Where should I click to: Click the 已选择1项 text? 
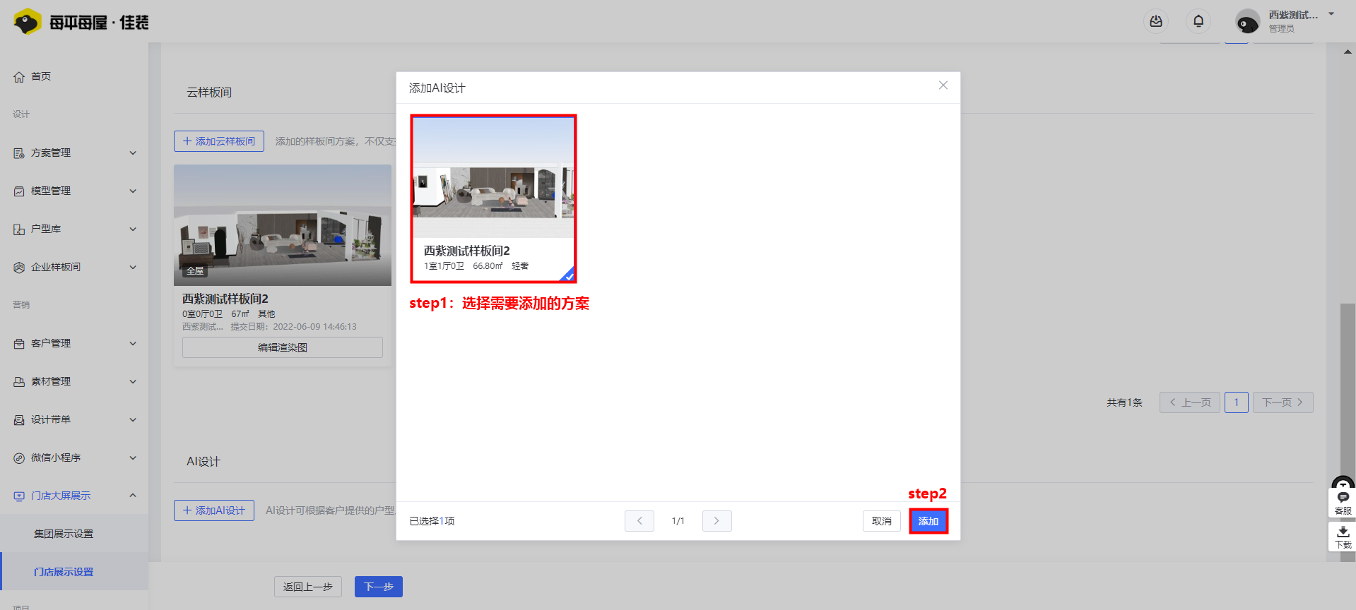[x=432, y=521]
